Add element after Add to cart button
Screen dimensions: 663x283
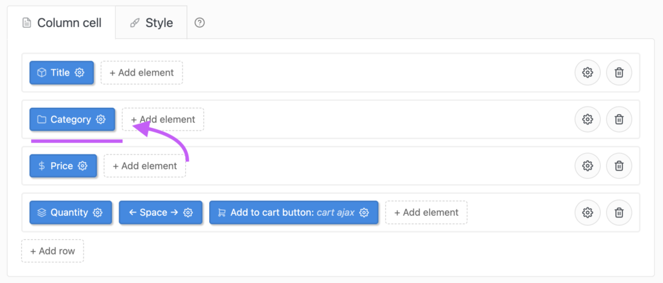point(426,212)
